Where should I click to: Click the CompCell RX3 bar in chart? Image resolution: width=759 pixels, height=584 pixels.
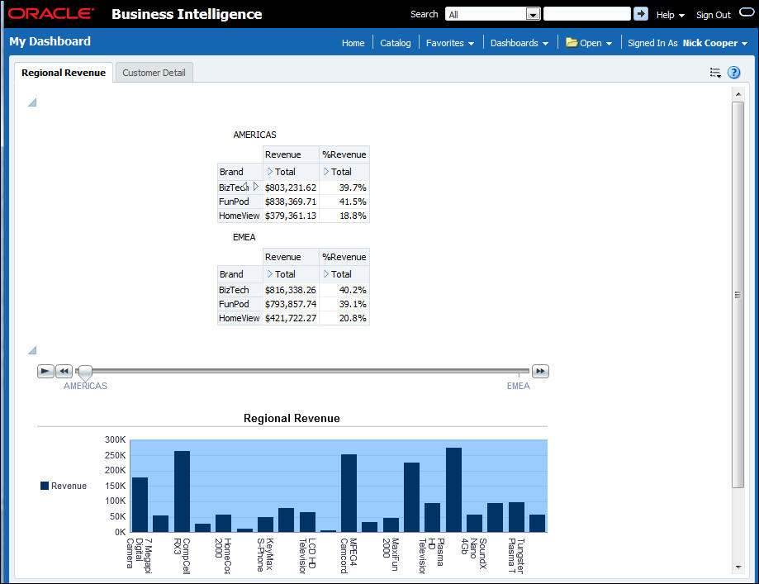(x=182, y=491)
